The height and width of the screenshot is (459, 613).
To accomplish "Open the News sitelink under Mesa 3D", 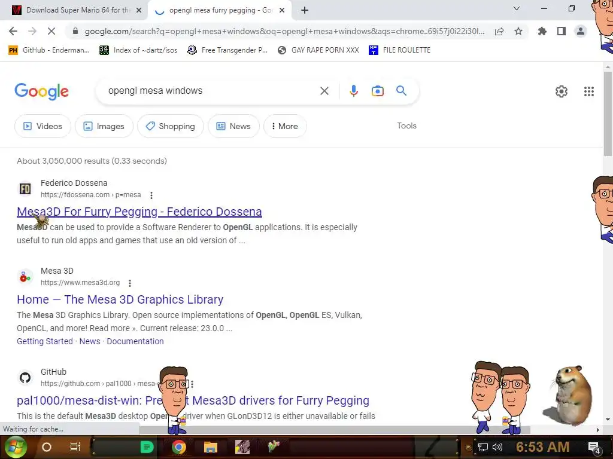I will click(90, 341).
